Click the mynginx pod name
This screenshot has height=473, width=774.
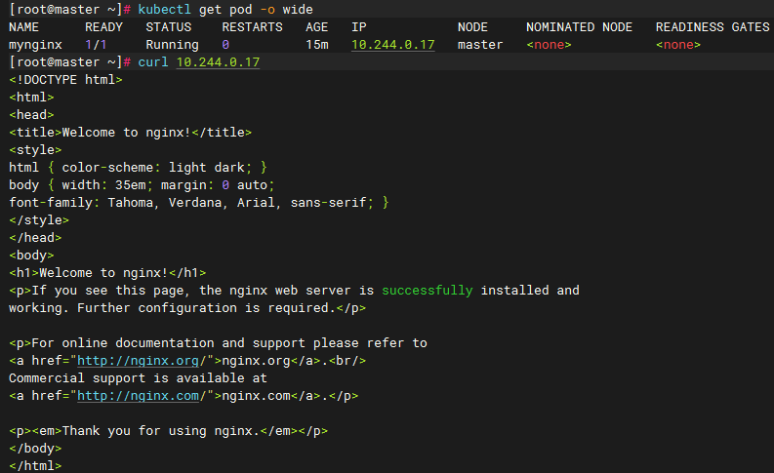[38, 45]
